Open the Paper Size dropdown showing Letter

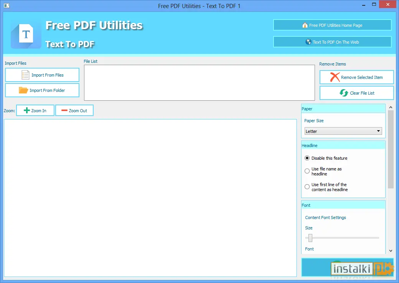pos(343,131)
